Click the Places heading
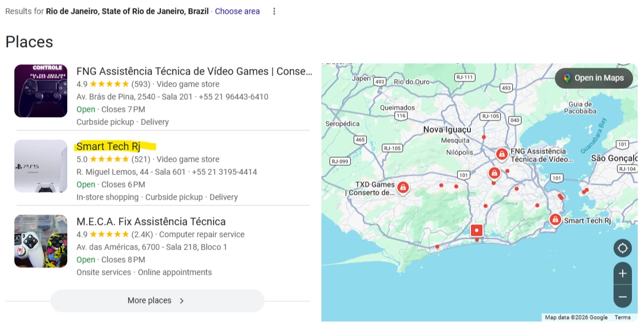Screen dimensions: 644x327 pos(29,42)
